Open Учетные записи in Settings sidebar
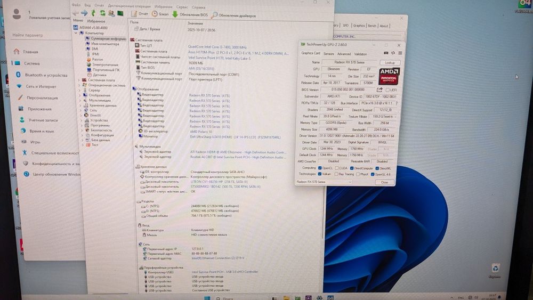This screenshot has width=533, height=300. tap(38, 120)
